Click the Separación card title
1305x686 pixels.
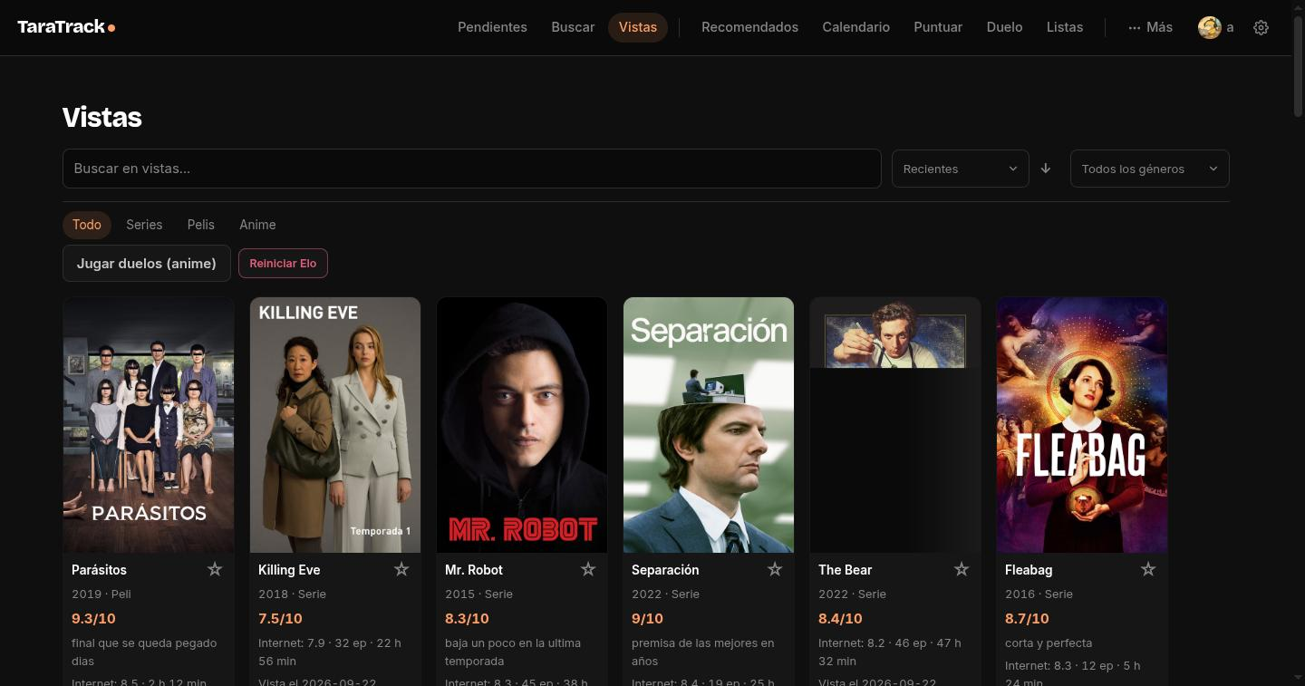tap(665, 570)
